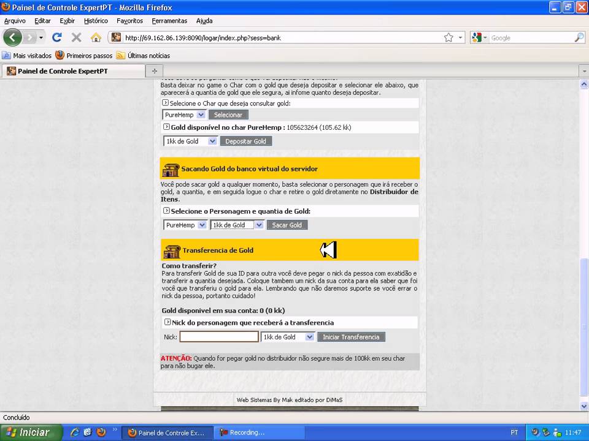The image size is (589, 441).
Task: Open the Ferramentas menu
Action: [x=169, y=21]
